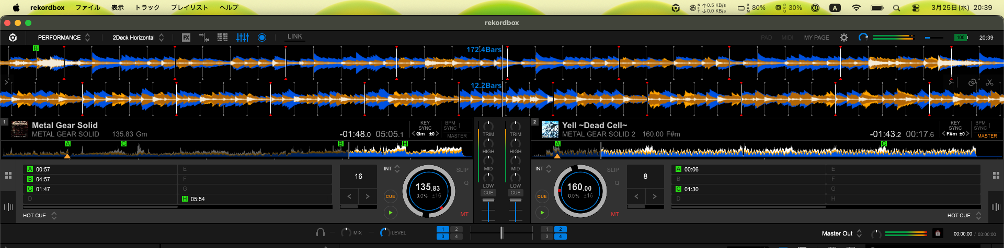
Task: Open the プレイリスト menu
Action: click(189, 7)
